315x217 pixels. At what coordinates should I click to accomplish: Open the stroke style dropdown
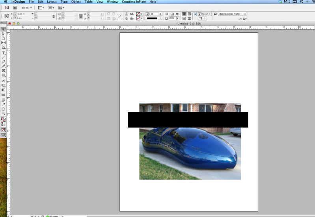point(154,18)
